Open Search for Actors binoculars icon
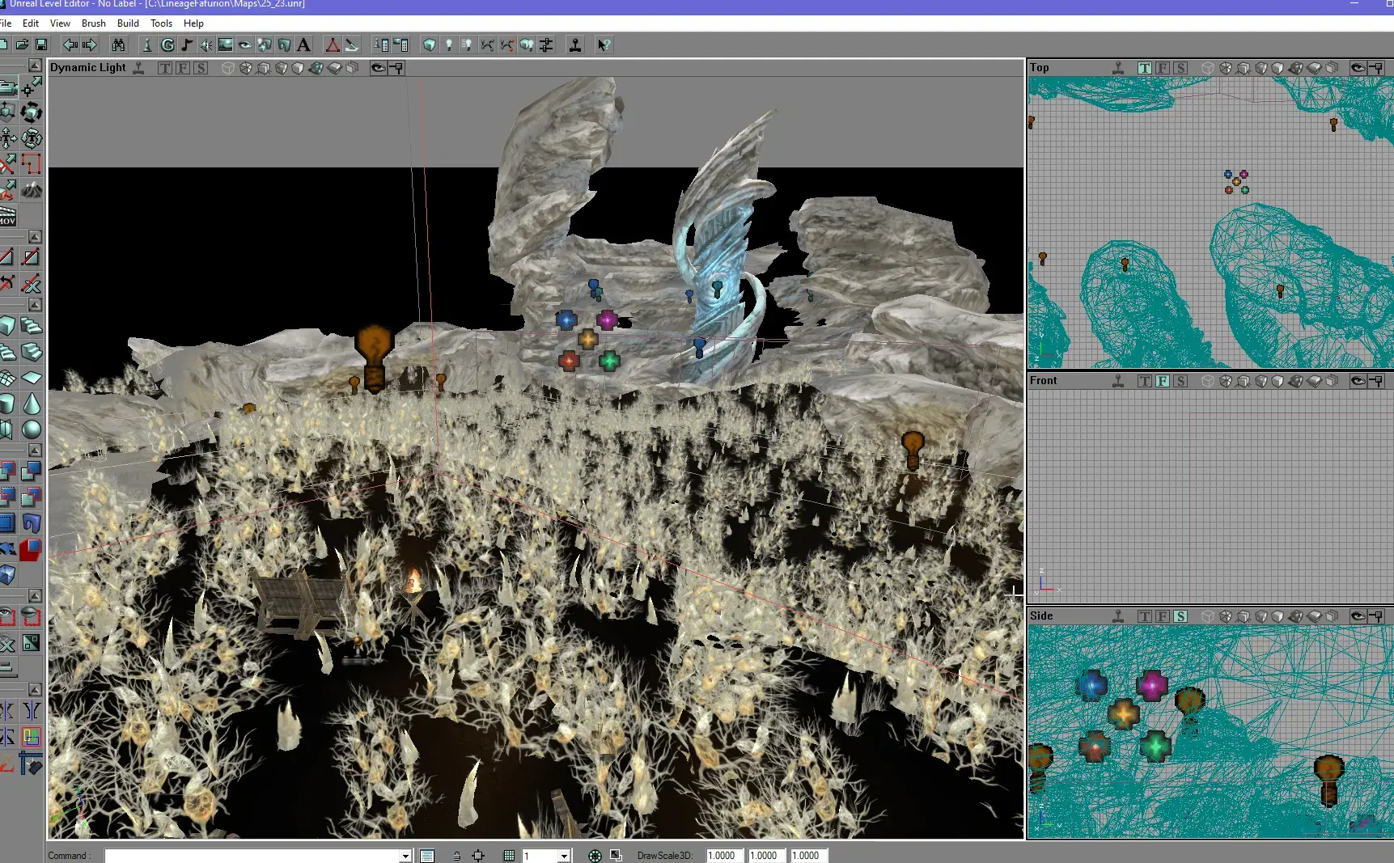1394x863 pixels. (118, 44)
